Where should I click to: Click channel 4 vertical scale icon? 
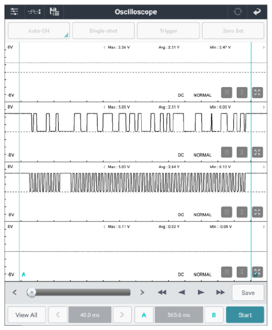(242, 272)
